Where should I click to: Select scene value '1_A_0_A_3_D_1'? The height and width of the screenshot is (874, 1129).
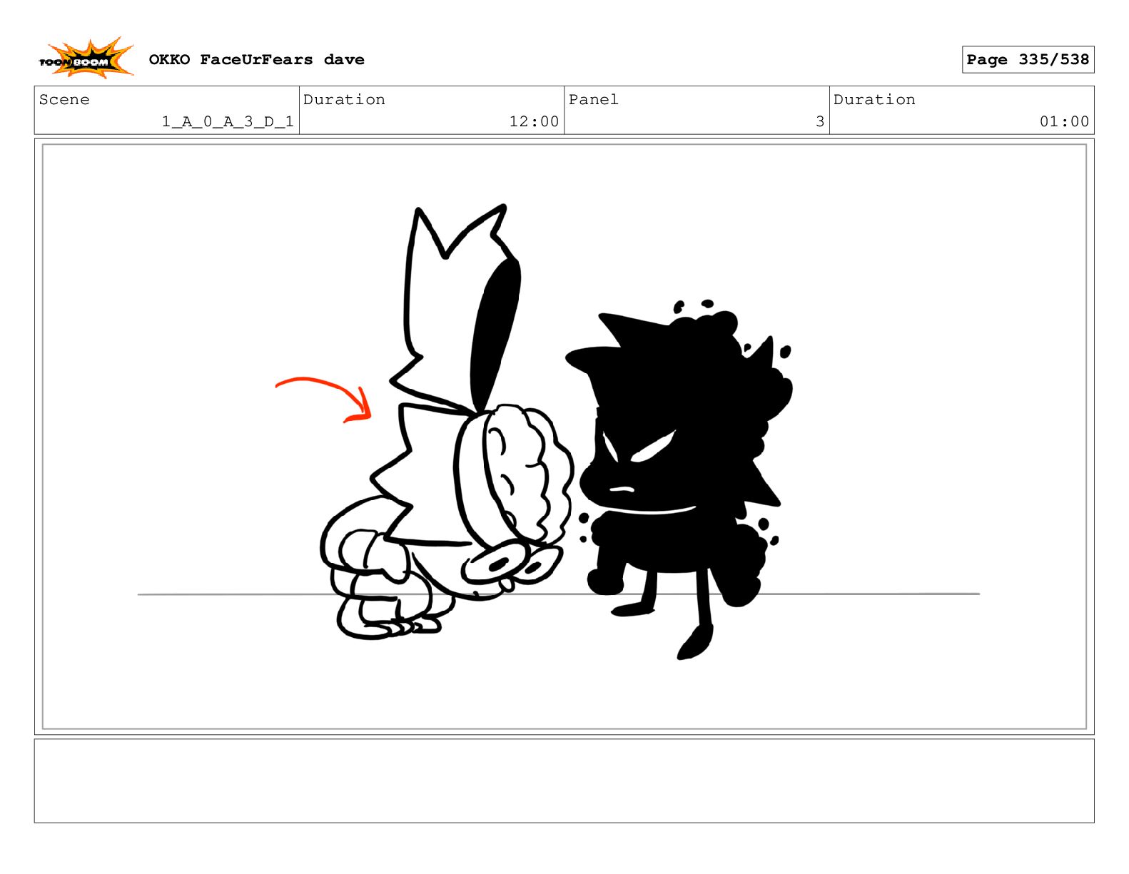point(228,121)
